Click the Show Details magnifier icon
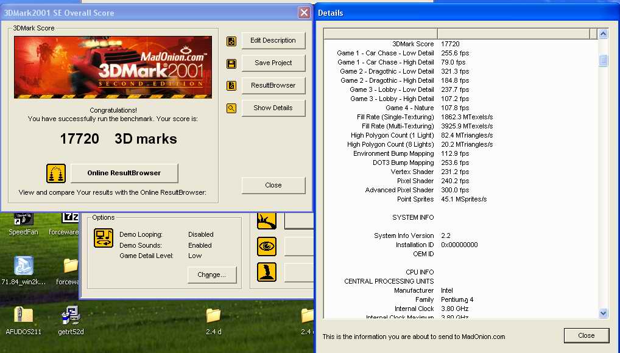Image resolution: width=620 pixels, height=353 pixels. pos(231,108)
